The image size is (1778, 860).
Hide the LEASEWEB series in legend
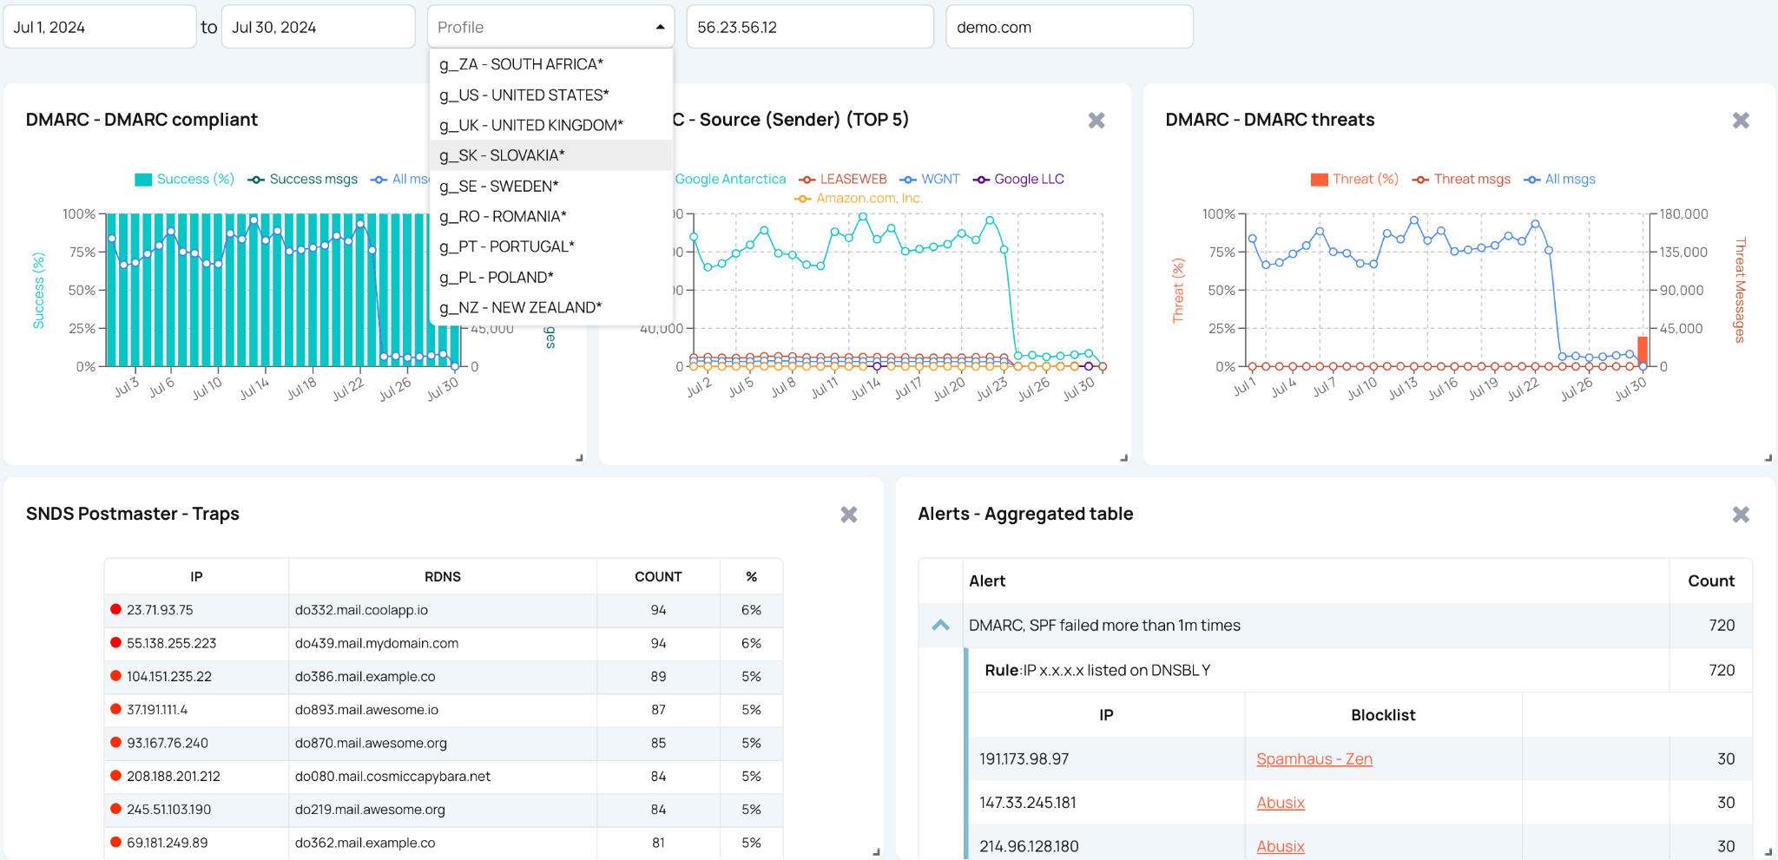click(843, 179)
